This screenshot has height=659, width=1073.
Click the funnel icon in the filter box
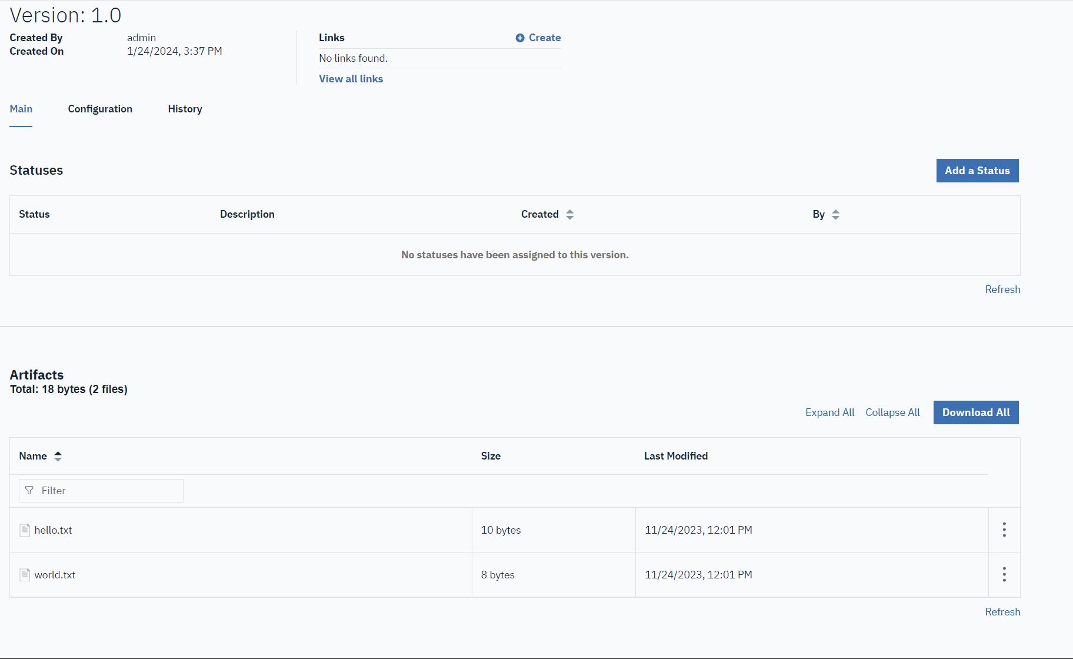coord(29,490)
